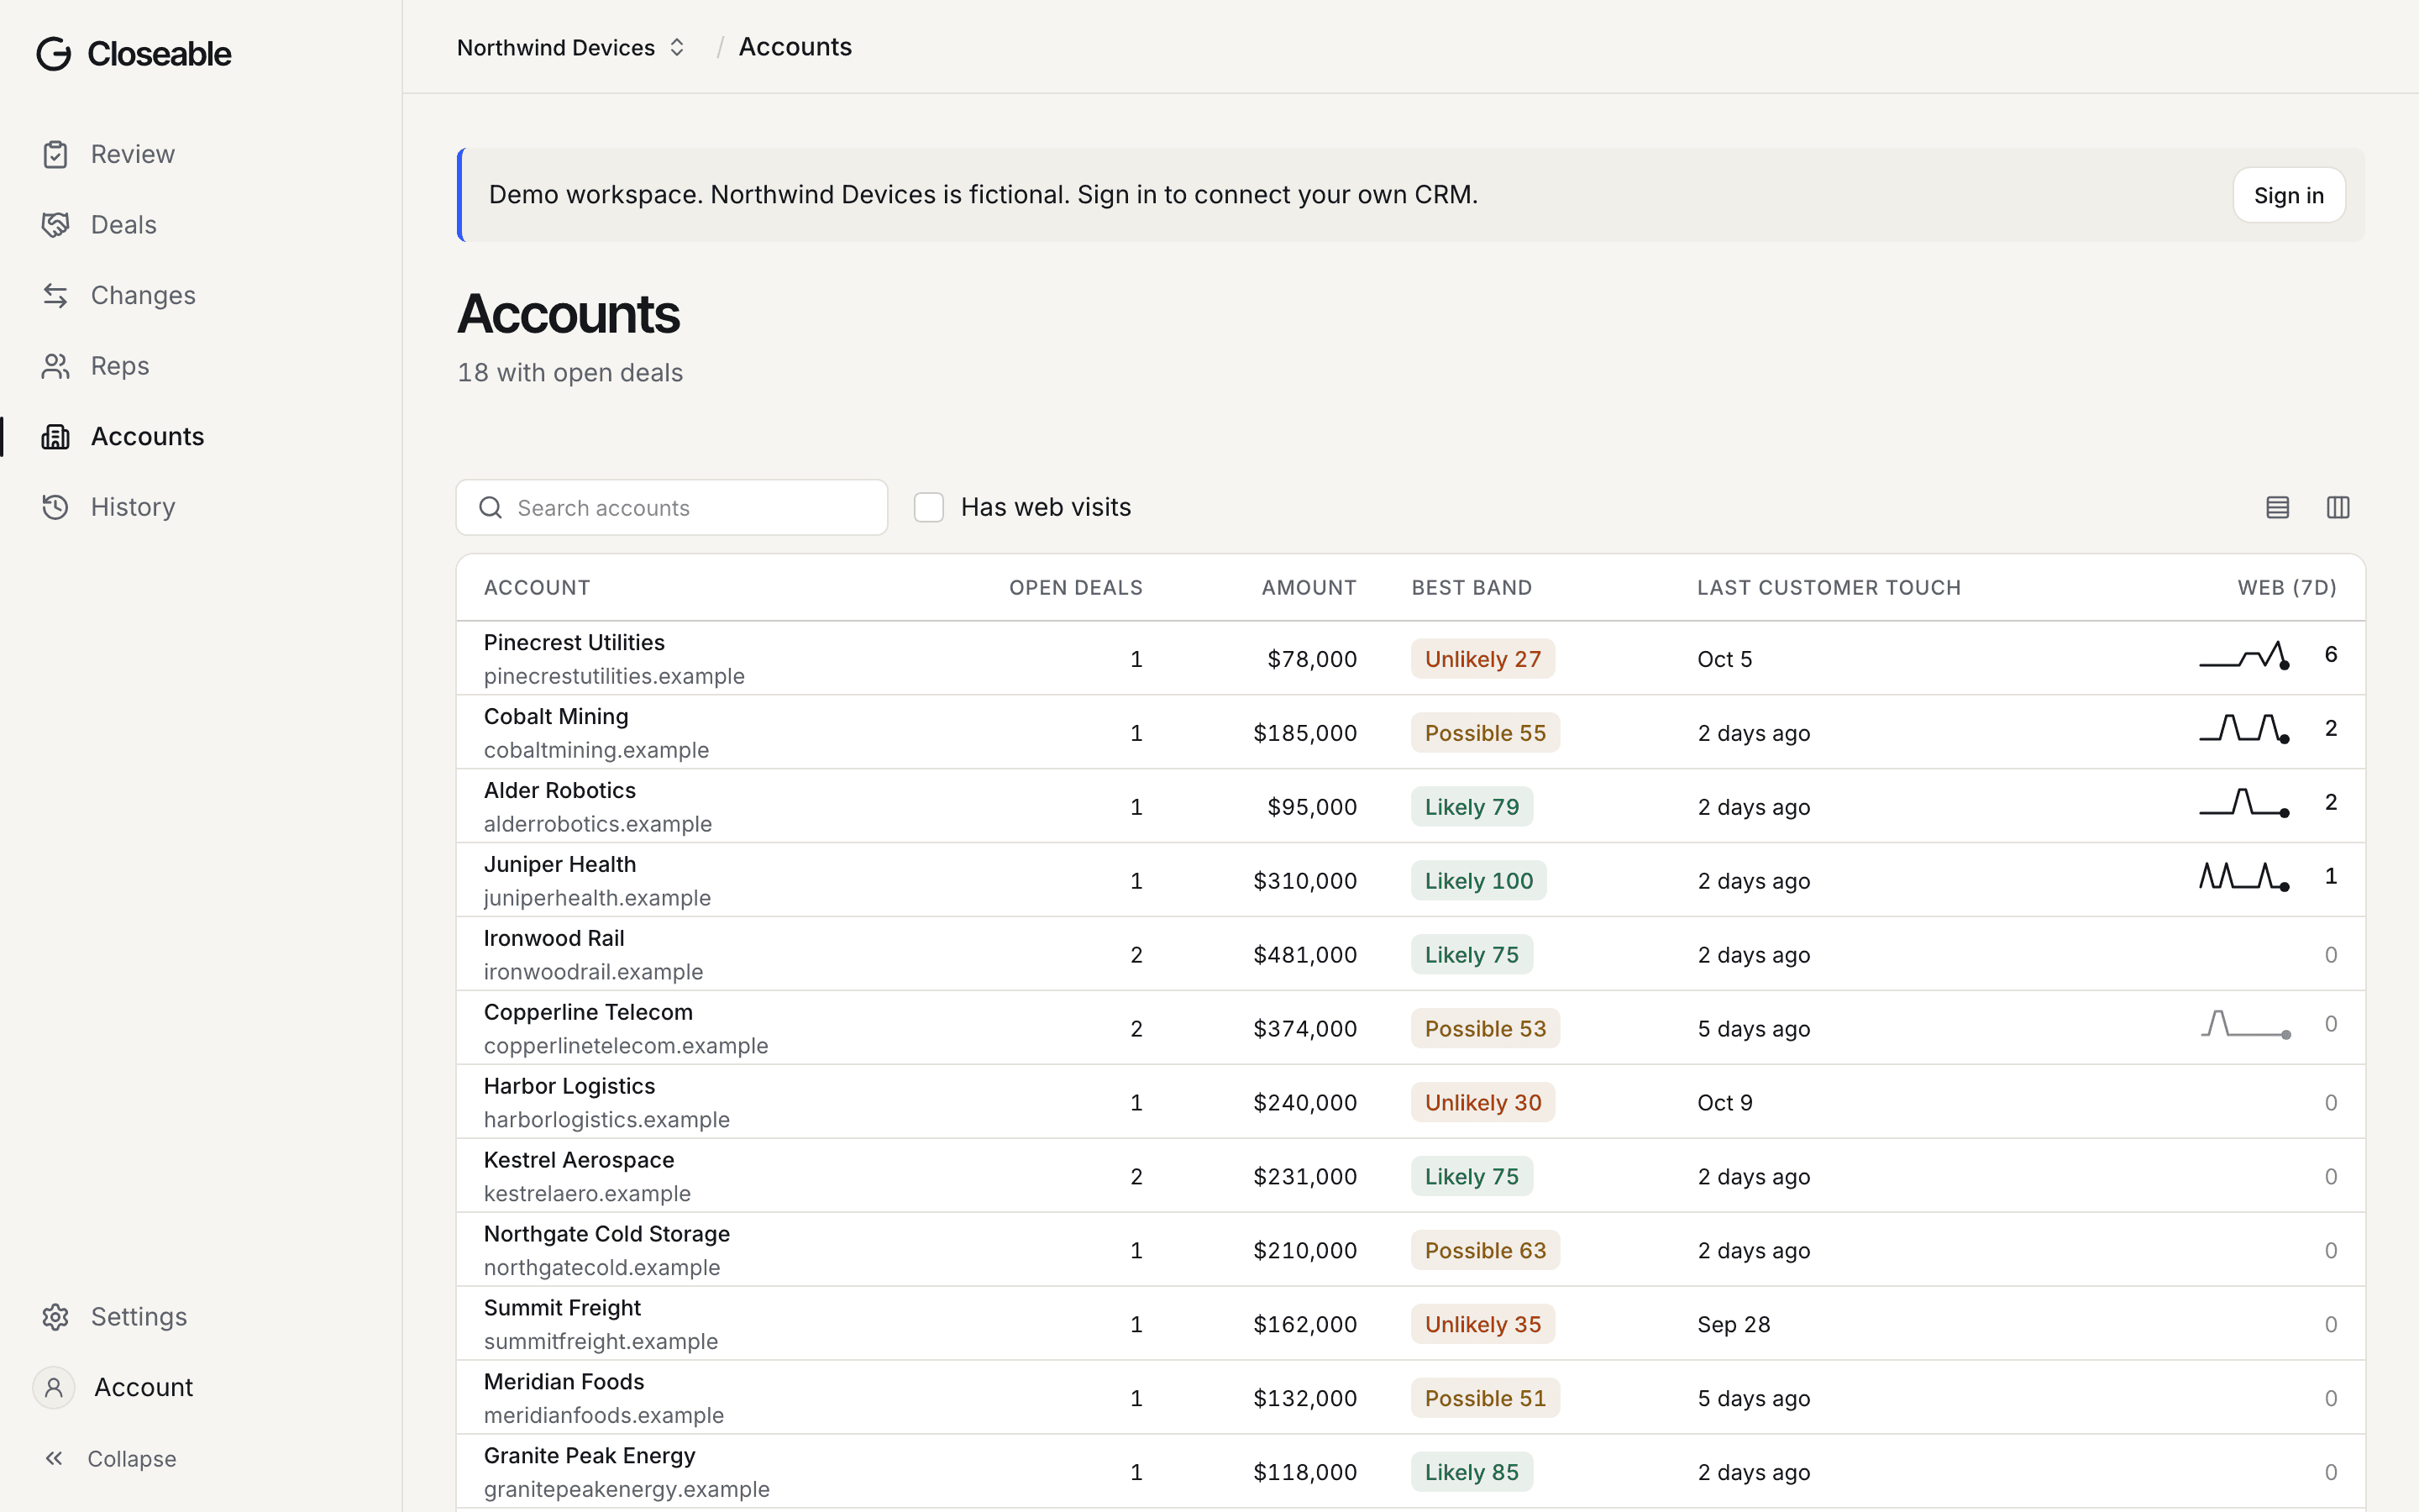Click the Collapse double-chevron icon
2419x1512 pixels.
(54, 1459)
